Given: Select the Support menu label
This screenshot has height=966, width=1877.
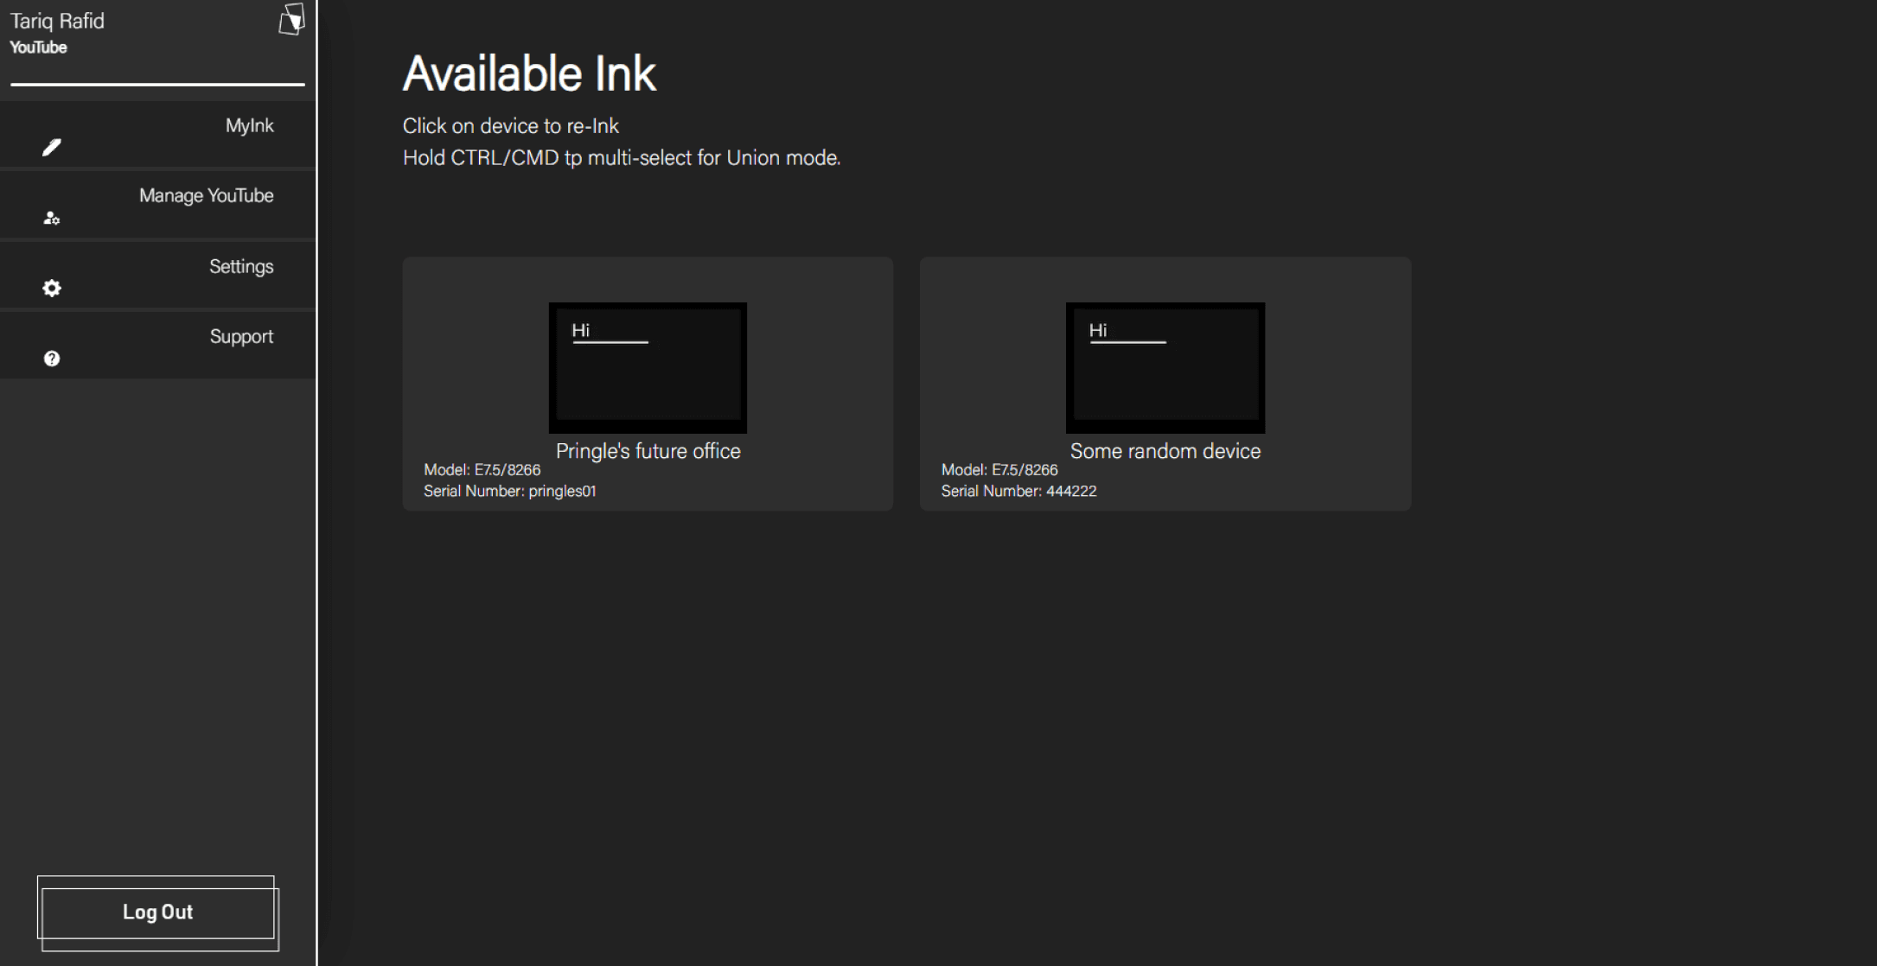Looking at the screenshot, I should coord(240,337).
